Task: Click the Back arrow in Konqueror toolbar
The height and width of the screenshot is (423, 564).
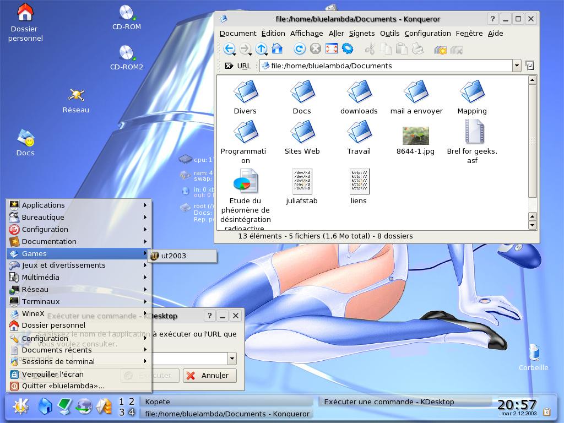Action: (229, 49)
